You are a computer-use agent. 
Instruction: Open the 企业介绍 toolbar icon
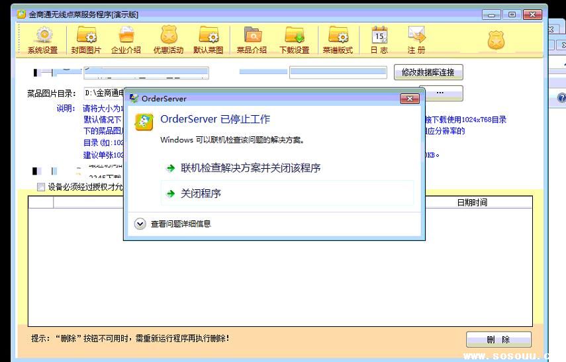coord(126,40)
